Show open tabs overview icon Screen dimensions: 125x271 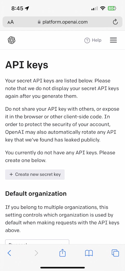(115, 253)
